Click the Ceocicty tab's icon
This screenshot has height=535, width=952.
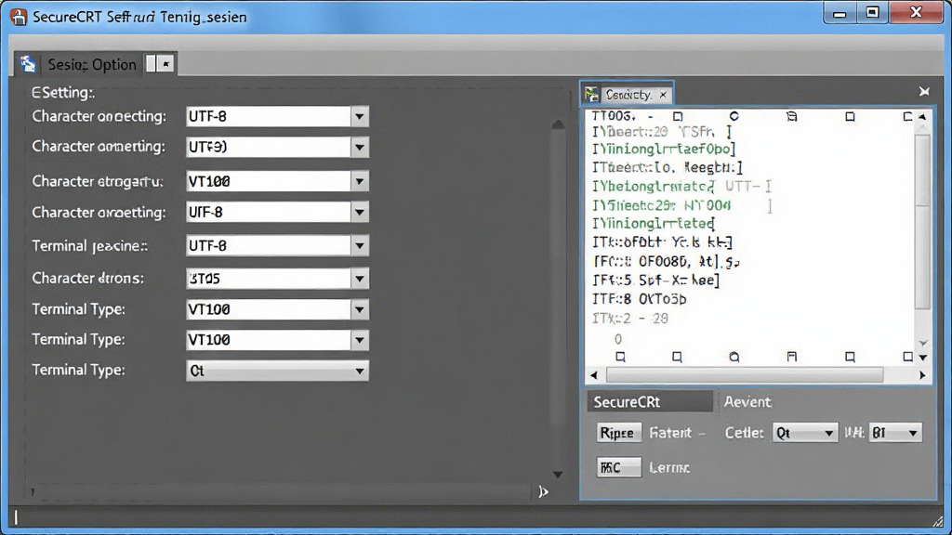592,94
